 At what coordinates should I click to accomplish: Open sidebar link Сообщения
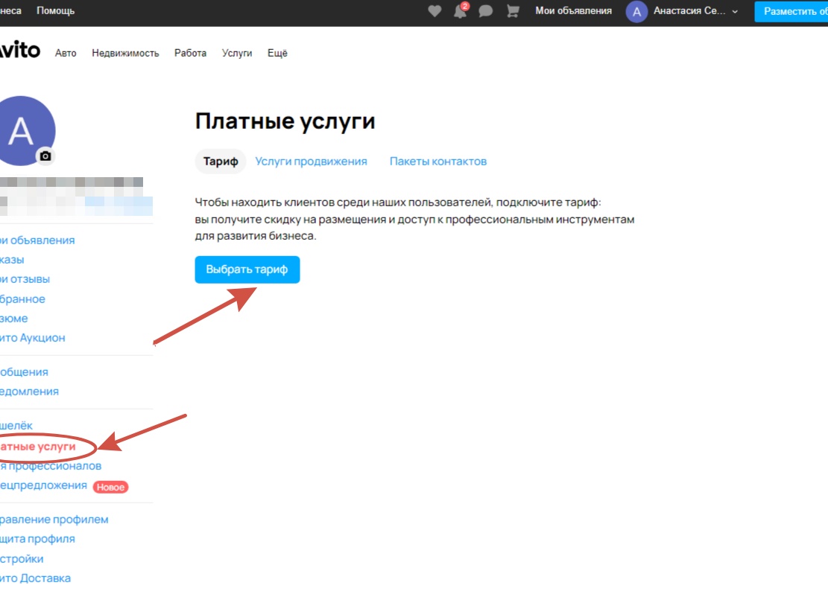coord(24,372)
